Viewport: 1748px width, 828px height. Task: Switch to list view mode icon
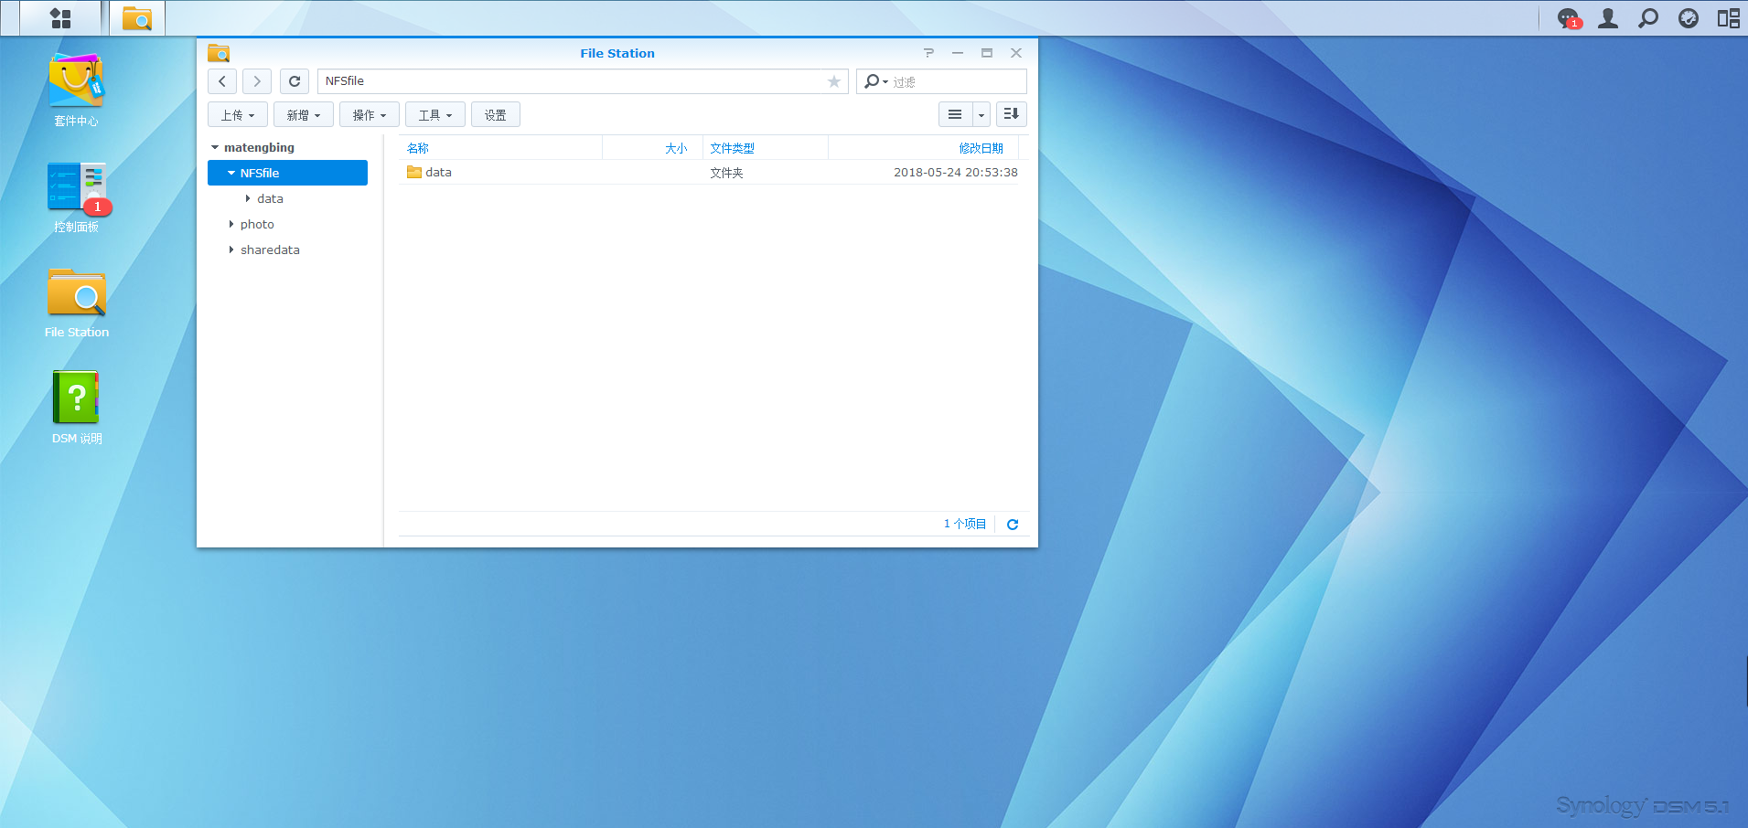(x=955, y=114)
